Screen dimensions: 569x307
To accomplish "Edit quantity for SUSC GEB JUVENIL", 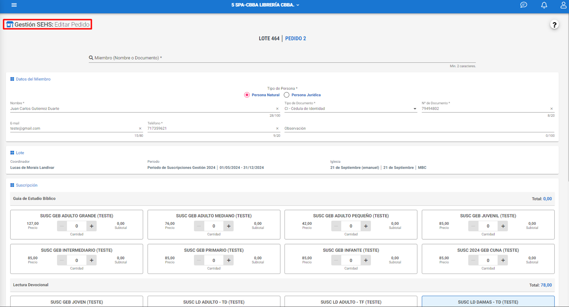I will tap(488, 226).
